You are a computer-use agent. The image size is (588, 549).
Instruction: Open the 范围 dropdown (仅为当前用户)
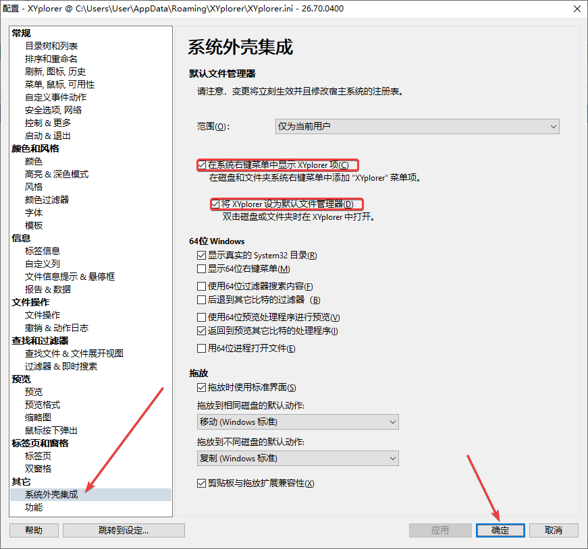pyautogui.click(x=417, y=127)
